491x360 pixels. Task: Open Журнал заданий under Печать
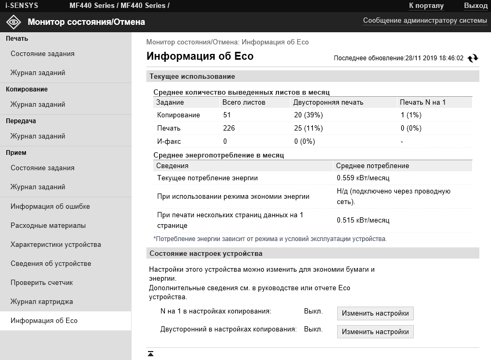tap(38, 73)
